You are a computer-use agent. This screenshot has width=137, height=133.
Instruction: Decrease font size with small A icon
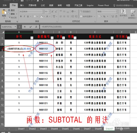pyautogui.click(x=56, y=12)
